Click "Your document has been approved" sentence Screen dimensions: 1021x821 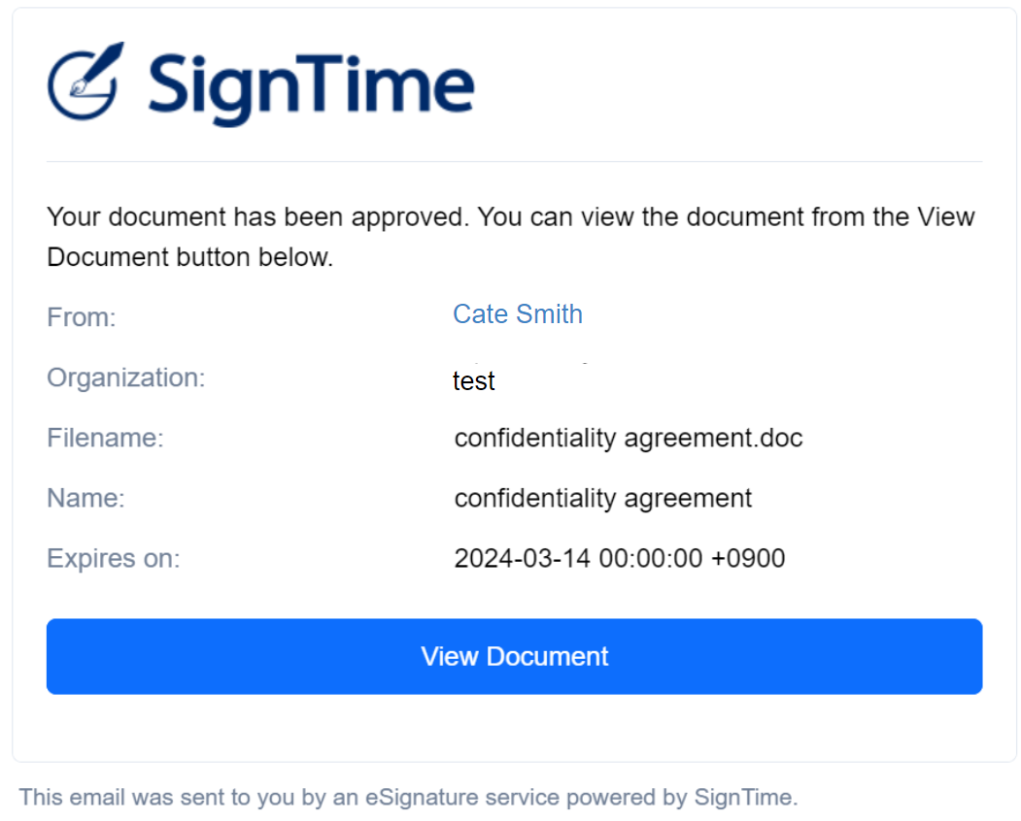257,217
